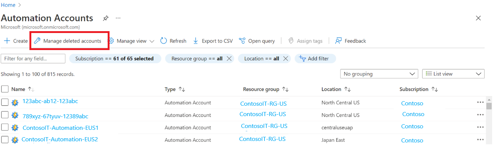Open account 123abc-ab12-123abc

[x=50, y=101]
